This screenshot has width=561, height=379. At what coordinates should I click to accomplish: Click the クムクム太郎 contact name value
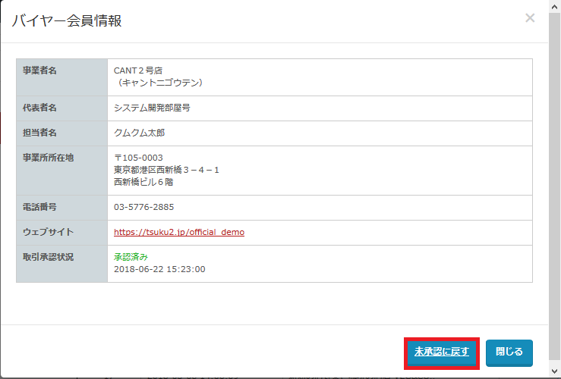click(x=139, y=133)
